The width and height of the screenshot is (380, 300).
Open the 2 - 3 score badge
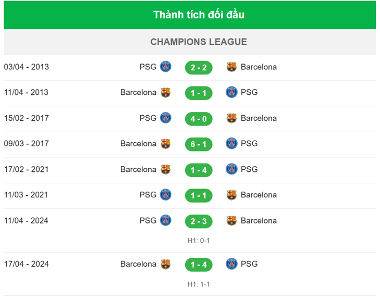pyautogui.click(x=199, y=221)
